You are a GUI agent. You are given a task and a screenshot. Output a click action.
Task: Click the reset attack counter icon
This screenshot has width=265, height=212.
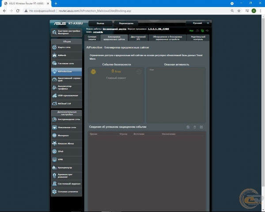click(x=139, y=72)
